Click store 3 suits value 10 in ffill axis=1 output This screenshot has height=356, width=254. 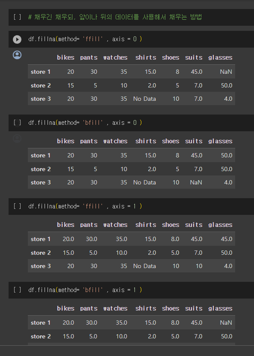(x=199, y=266)
